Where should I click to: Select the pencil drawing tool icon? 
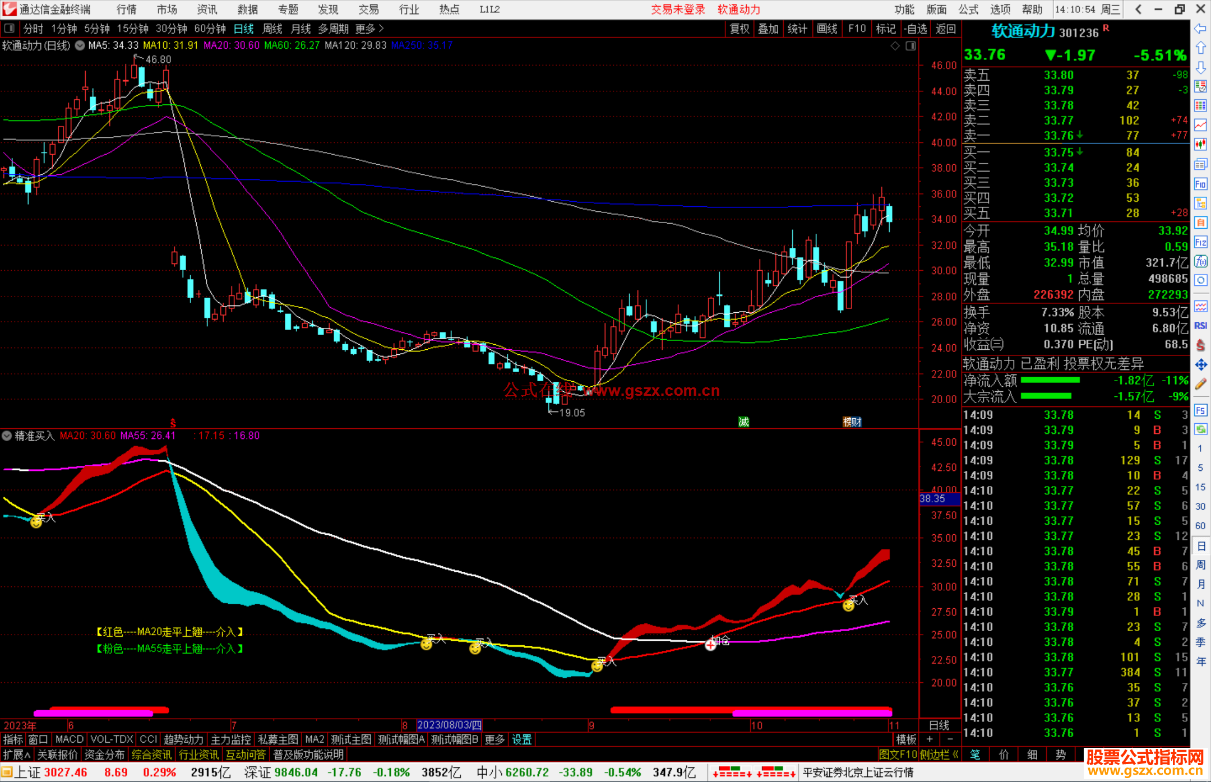pyautogui.click(x=1200, y=384)
